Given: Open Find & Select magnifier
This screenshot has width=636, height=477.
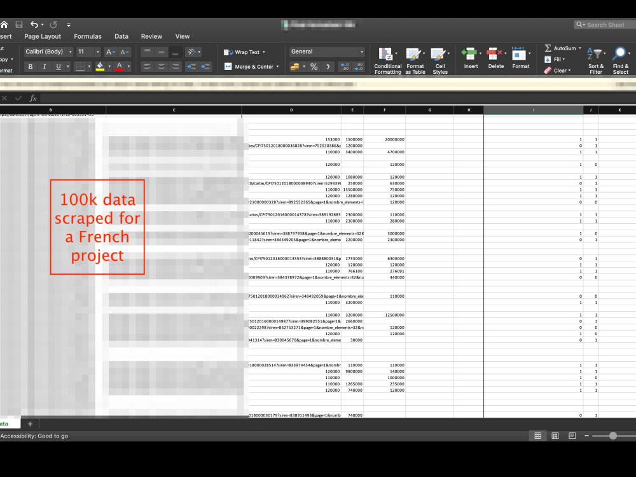Looking at the screenshot, I should click(621, 61).
